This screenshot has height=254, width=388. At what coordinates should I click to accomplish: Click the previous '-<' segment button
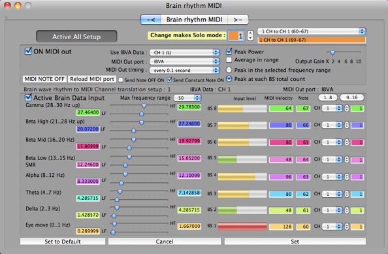pos(151,20)
